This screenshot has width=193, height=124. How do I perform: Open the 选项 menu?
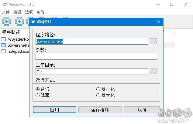(29, 12)
